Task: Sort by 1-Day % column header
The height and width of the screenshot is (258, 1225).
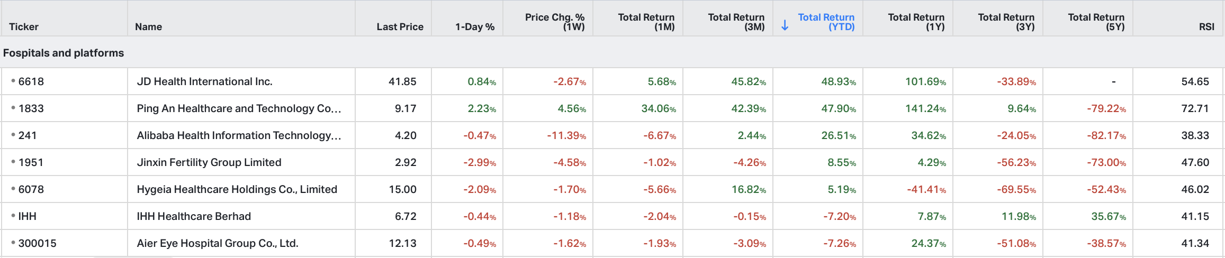Action: tap(475, 26)
